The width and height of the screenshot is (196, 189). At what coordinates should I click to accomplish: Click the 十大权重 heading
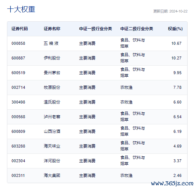tap(21, 9)
